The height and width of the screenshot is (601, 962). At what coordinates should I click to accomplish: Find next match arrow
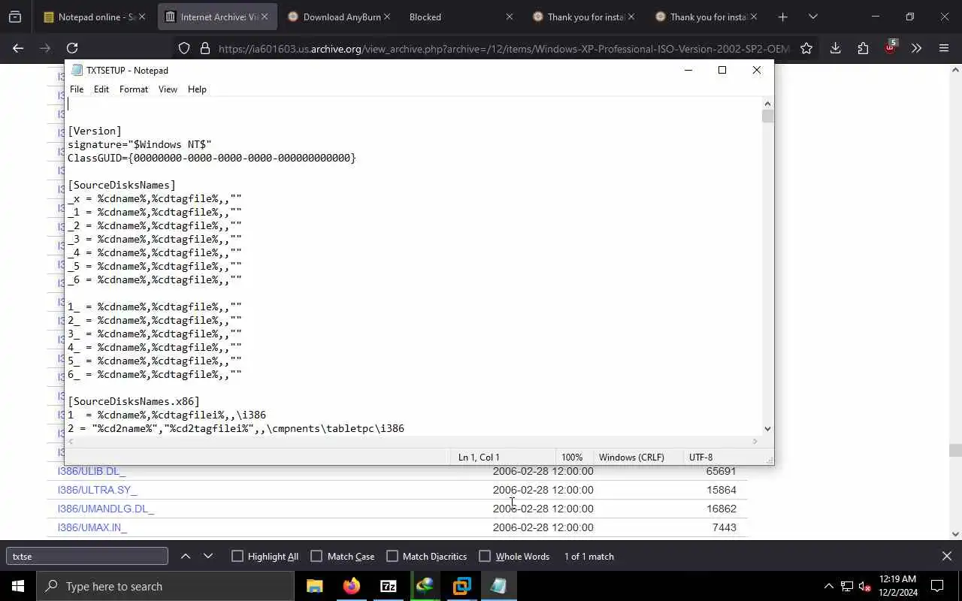pos(208,556)
